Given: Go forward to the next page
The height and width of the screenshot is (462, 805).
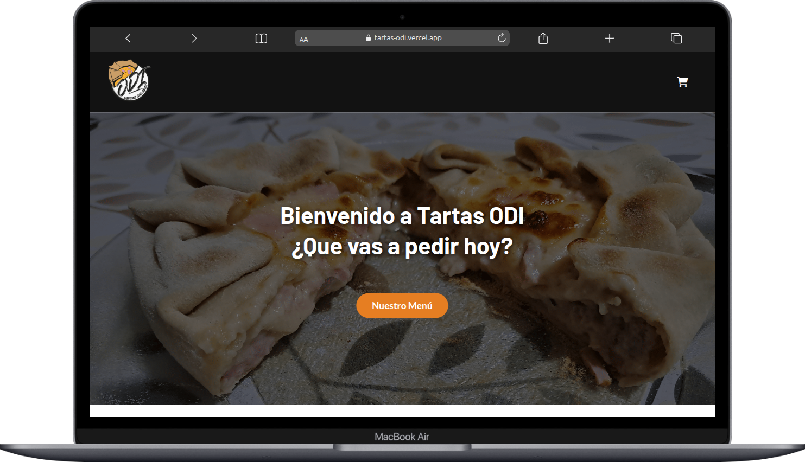Looking at the screenshot, I should tap(194, 38).
